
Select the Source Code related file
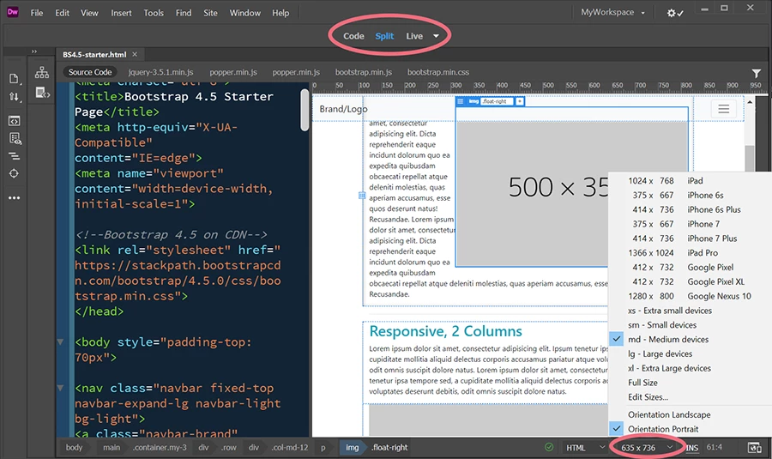(x=90, y=72)
